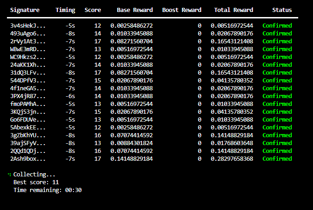
Task: Click signature 3v4sHekJ...
Action: click(28, 26)
